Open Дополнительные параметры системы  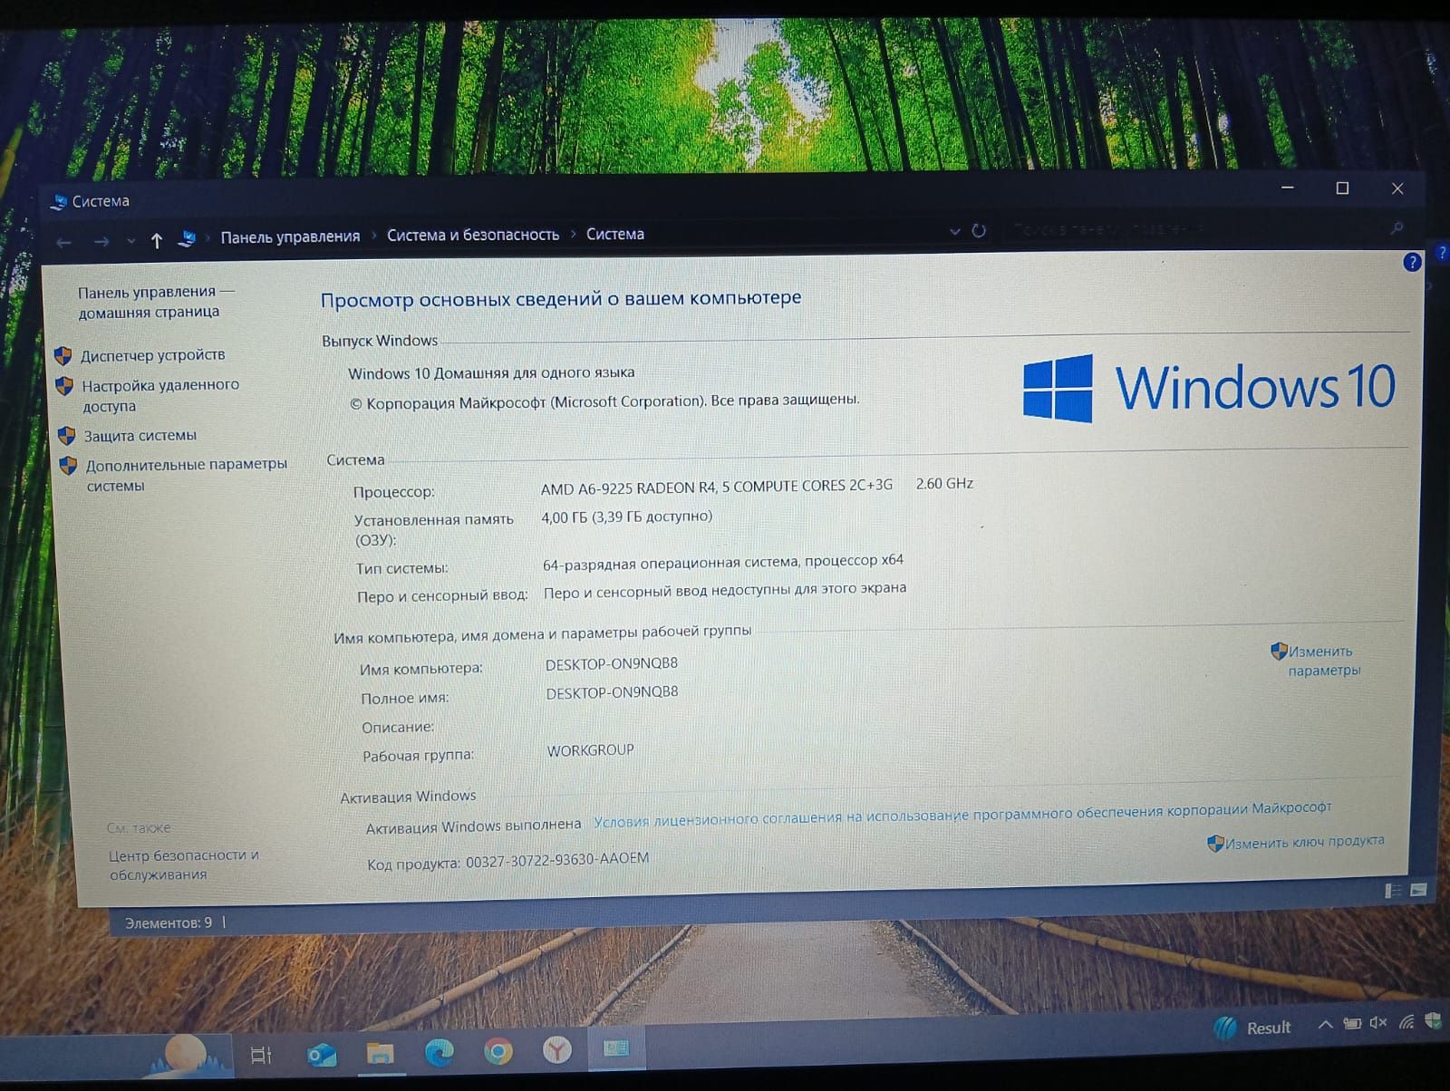[x=186, y=475]
